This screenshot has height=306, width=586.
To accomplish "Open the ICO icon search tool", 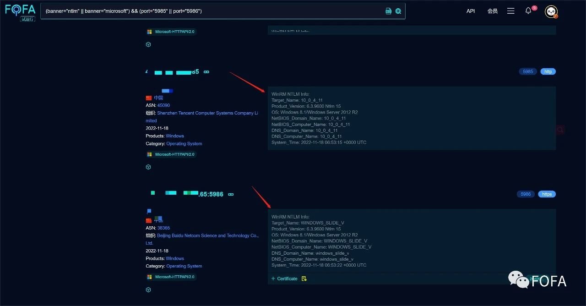I will point(389,11).
